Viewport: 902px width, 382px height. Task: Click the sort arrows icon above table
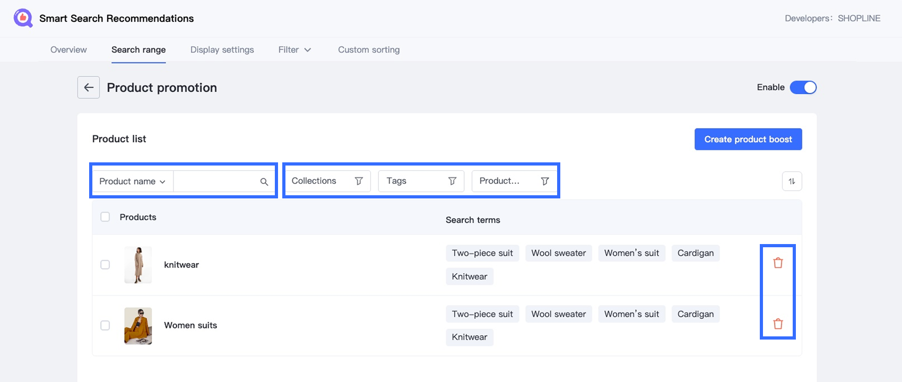(x=792, y=181)
